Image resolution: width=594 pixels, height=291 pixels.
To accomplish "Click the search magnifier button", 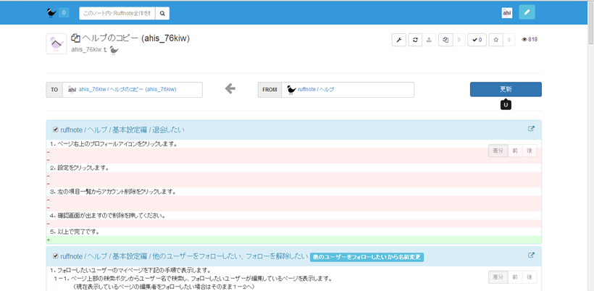I will (x=163, y=13).
